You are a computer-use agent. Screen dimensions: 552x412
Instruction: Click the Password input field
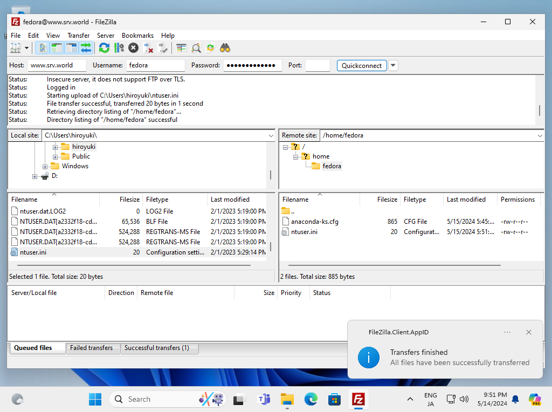pyautogui.click(x=252, y=65)
